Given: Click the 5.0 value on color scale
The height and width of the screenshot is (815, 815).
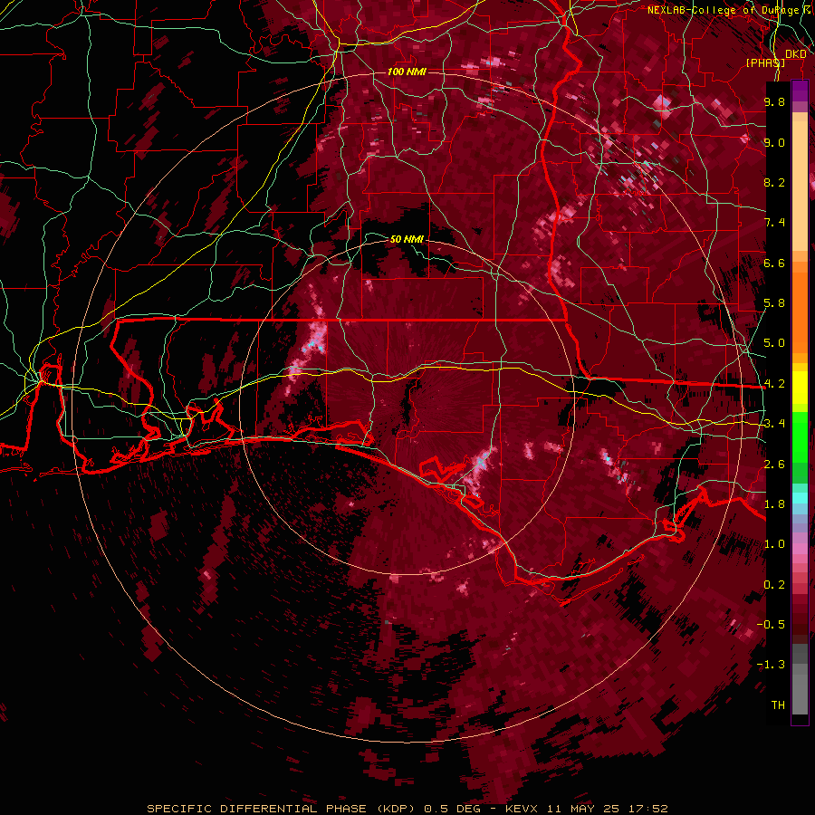Looking at the screenshot, I should 774,343.
